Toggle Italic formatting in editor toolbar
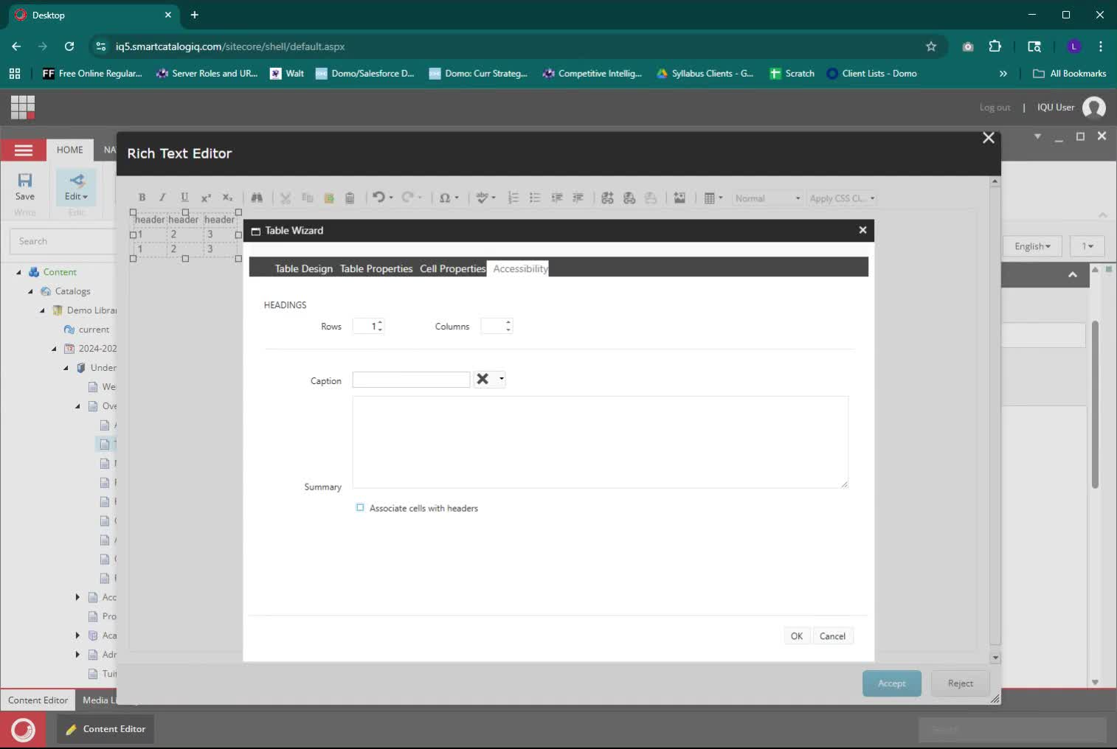 (x=162, y=198)
